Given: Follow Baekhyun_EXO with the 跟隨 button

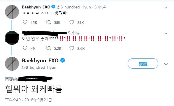Looking at the screenshot, I should coord(143,63).
